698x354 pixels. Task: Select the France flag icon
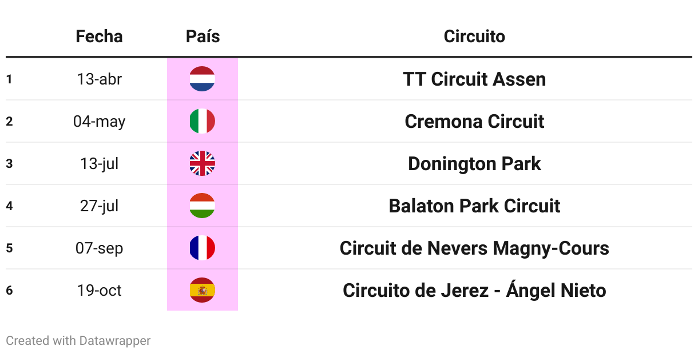pos(202,248)
